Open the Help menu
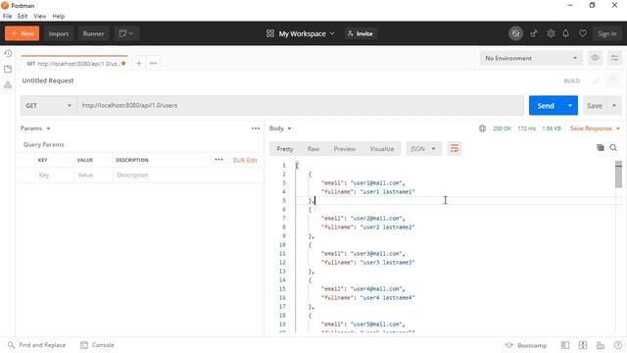The image size is (627, 353). point(59,16)
